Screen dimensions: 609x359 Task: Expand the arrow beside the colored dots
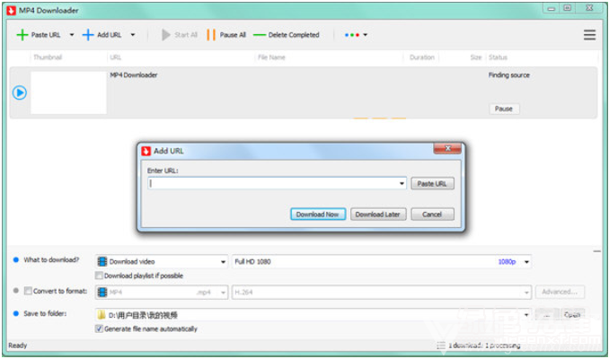pyautogui.click(x=365, y=35)
